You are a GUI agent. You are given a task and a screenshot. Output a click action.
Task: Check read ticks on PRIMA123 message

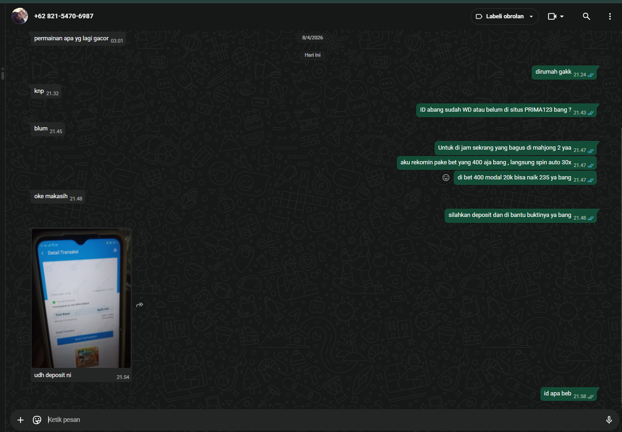pos(591,113)
